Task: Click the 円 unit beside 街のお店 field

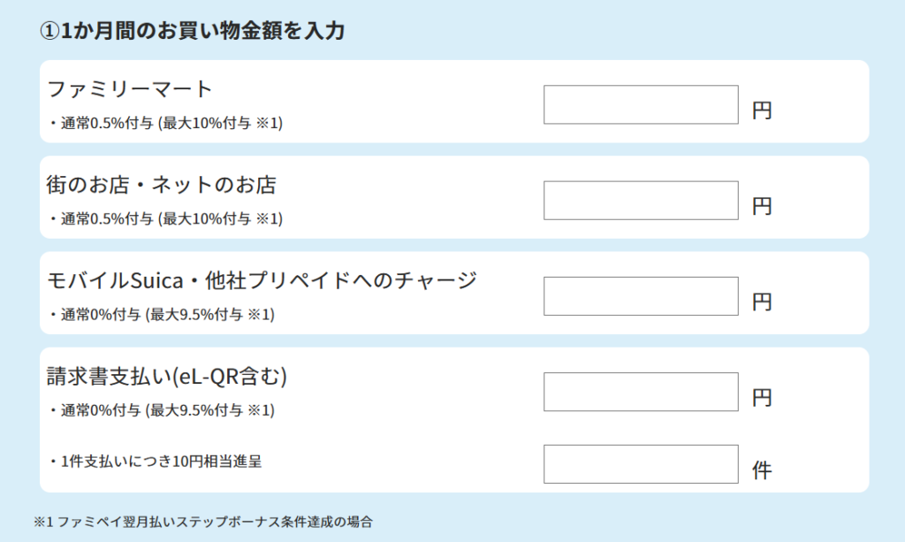Action: [762, 207]
